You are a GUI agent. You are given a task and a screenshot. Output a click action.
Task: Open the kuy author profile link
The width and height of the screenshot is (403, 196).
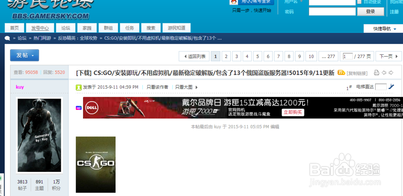point(20,87)
